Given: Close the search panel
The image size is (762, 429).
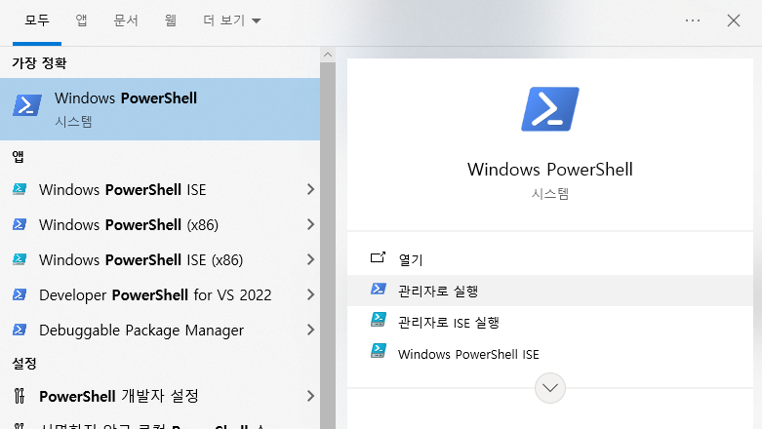Looking at the screenshot, I should tap(734, 20).
